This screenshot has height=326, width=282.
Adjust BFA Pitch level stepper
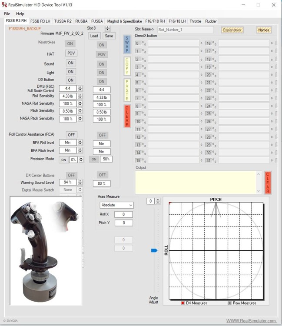tap(80, 150)
